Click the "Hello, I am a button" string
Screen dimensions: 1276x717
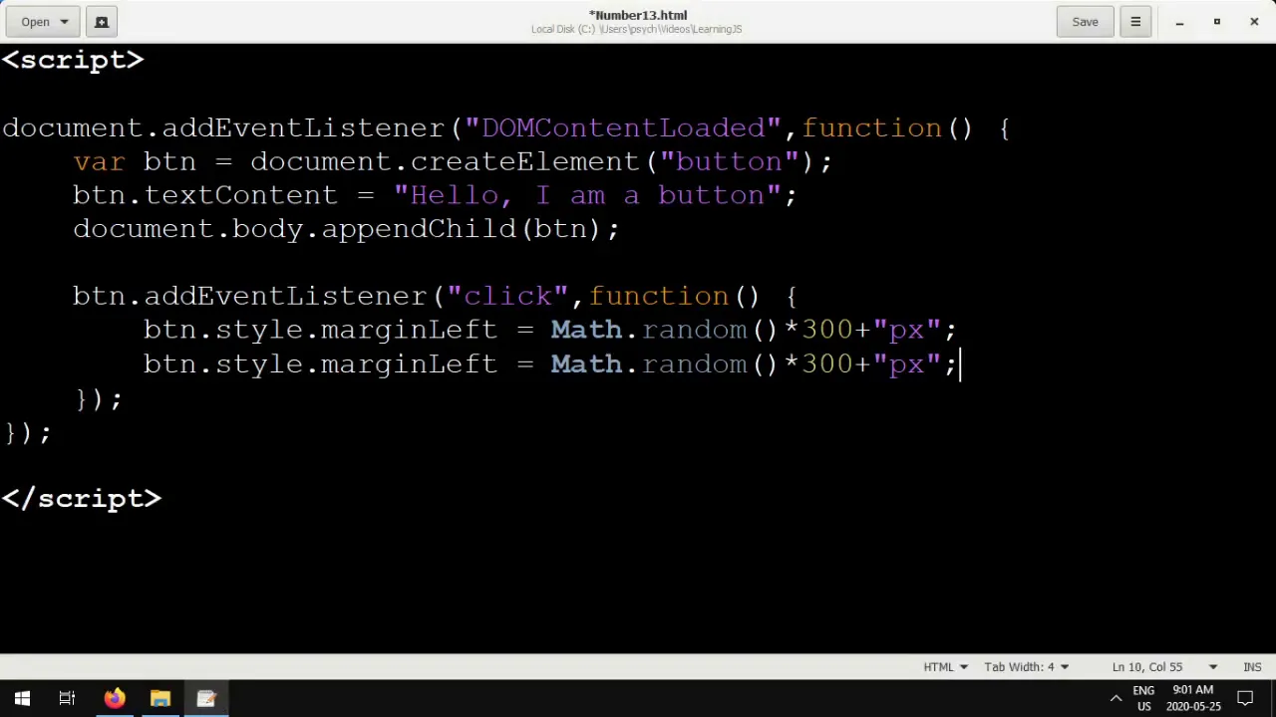tap(588, 195)
